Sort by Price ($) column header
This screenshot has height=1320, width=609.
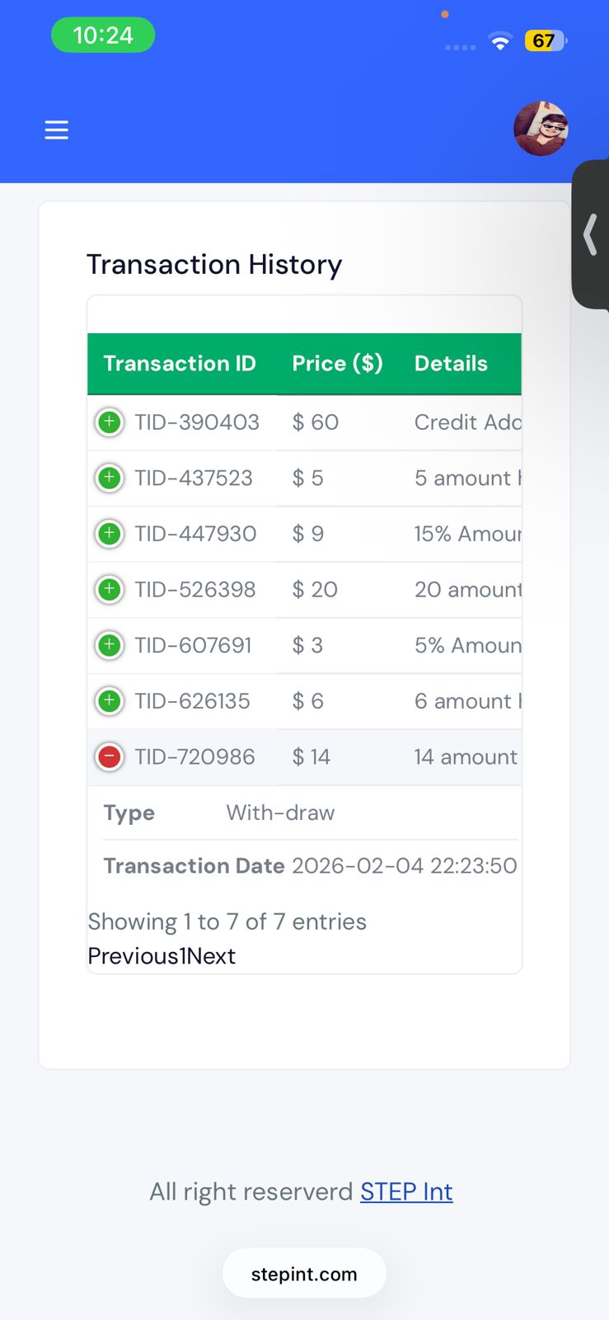337,364
